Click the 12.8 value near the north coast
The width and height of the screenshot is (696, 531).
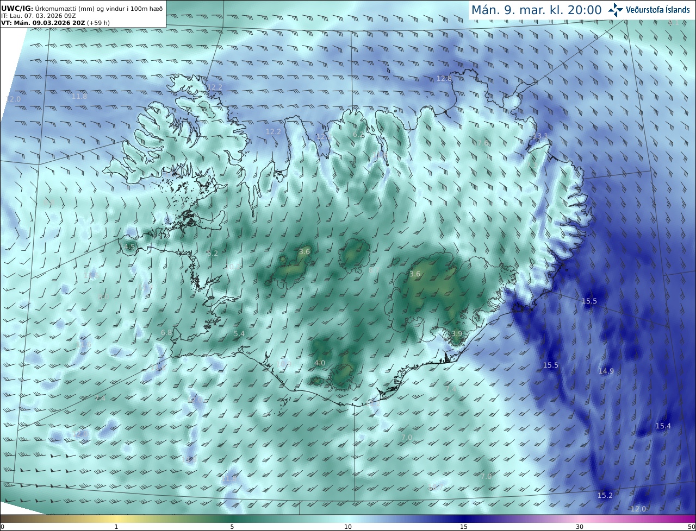(x=444, y=78)
